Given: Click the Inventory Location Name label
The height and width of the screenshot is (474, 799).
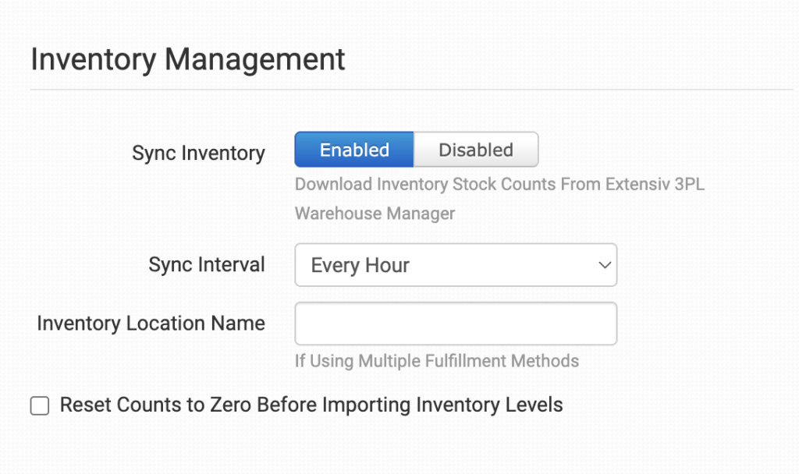Looking at the screenshot, I should coord(151,324).
